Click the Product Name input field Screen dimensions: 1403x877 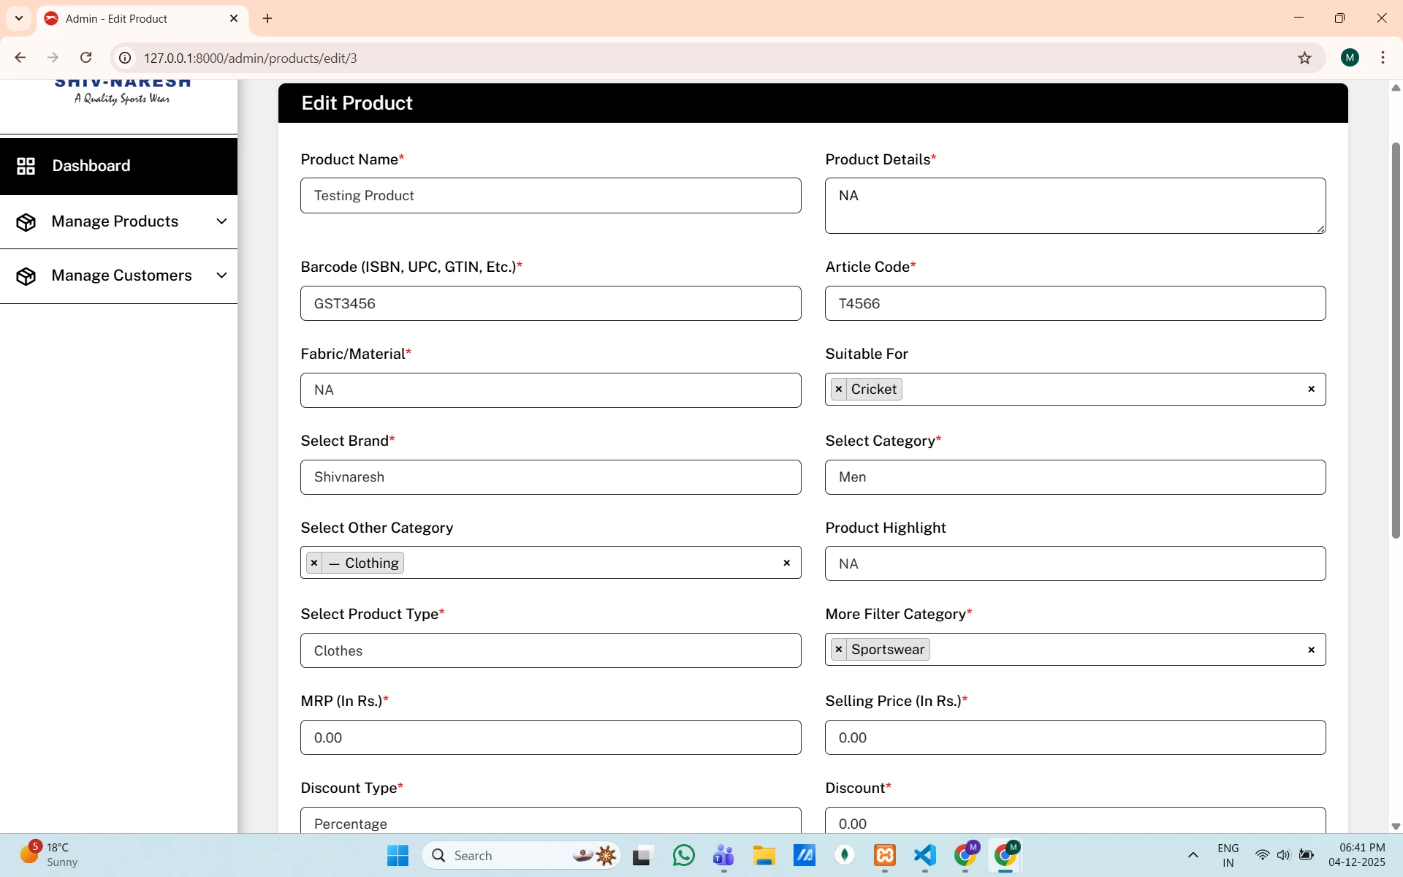point(550,196)
